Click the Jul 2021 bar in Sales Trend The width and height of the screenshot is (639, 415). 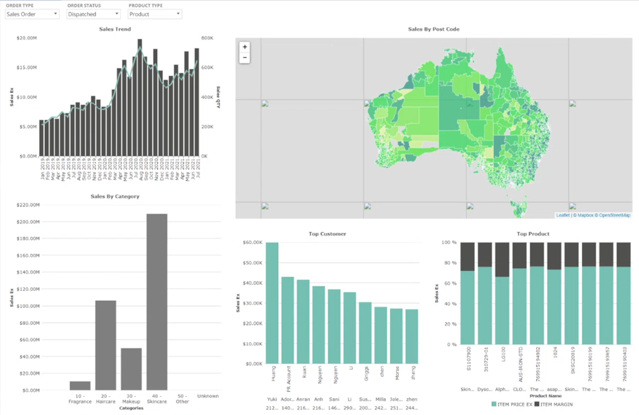click(x=197, y=102)
